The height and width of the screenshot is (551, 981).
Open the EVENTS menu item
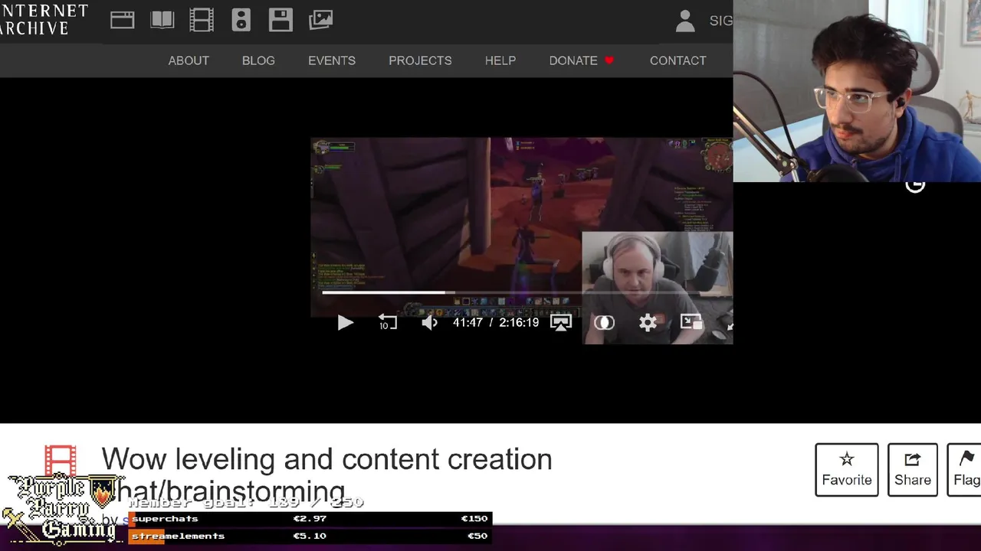pos(332,60)
